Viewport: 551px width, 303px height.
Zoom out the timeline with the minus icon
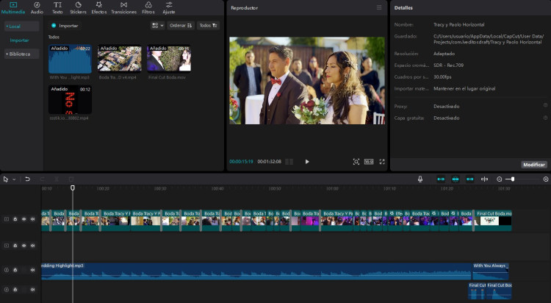[x=499, y=179]
